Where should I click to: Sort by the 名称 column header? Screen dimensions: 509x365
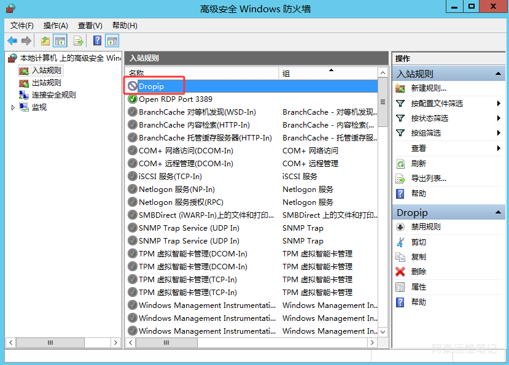pos(202,73)
